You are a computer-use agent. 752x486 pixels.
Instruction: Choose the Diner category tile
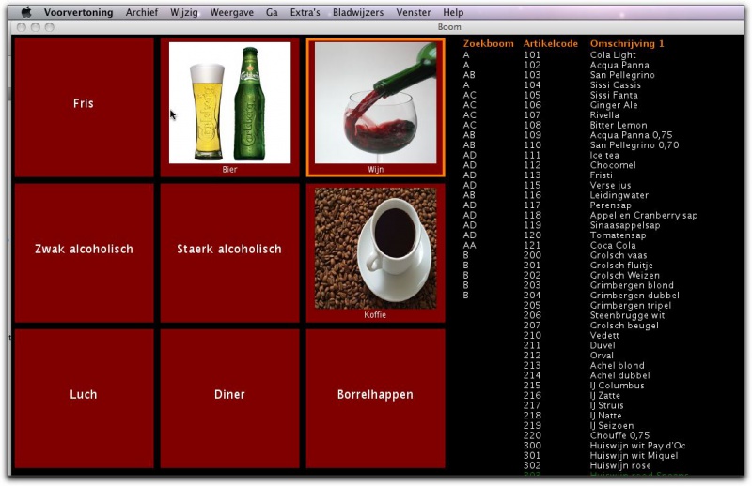pyautogui.click(x=229, y=395)
